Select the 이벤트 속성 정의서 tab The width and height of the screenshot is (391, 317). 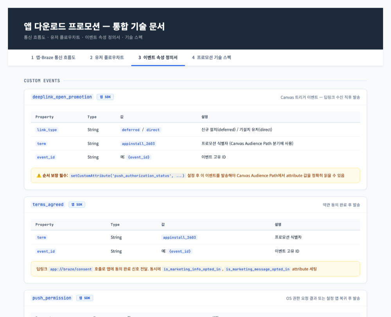point(158,57)
